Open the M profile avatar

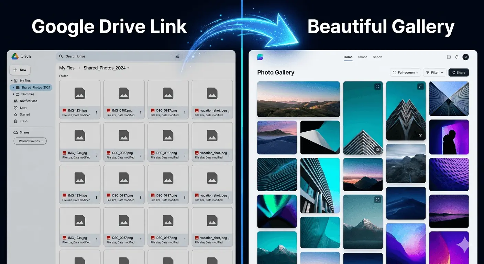click(465, 57)
